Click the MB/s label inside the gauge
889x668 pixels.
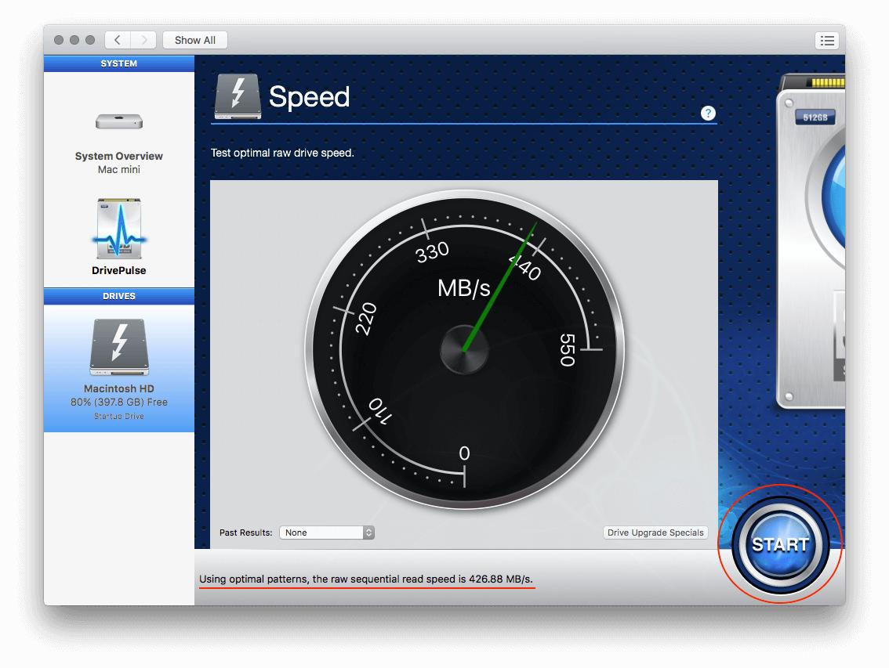(464, 289)
